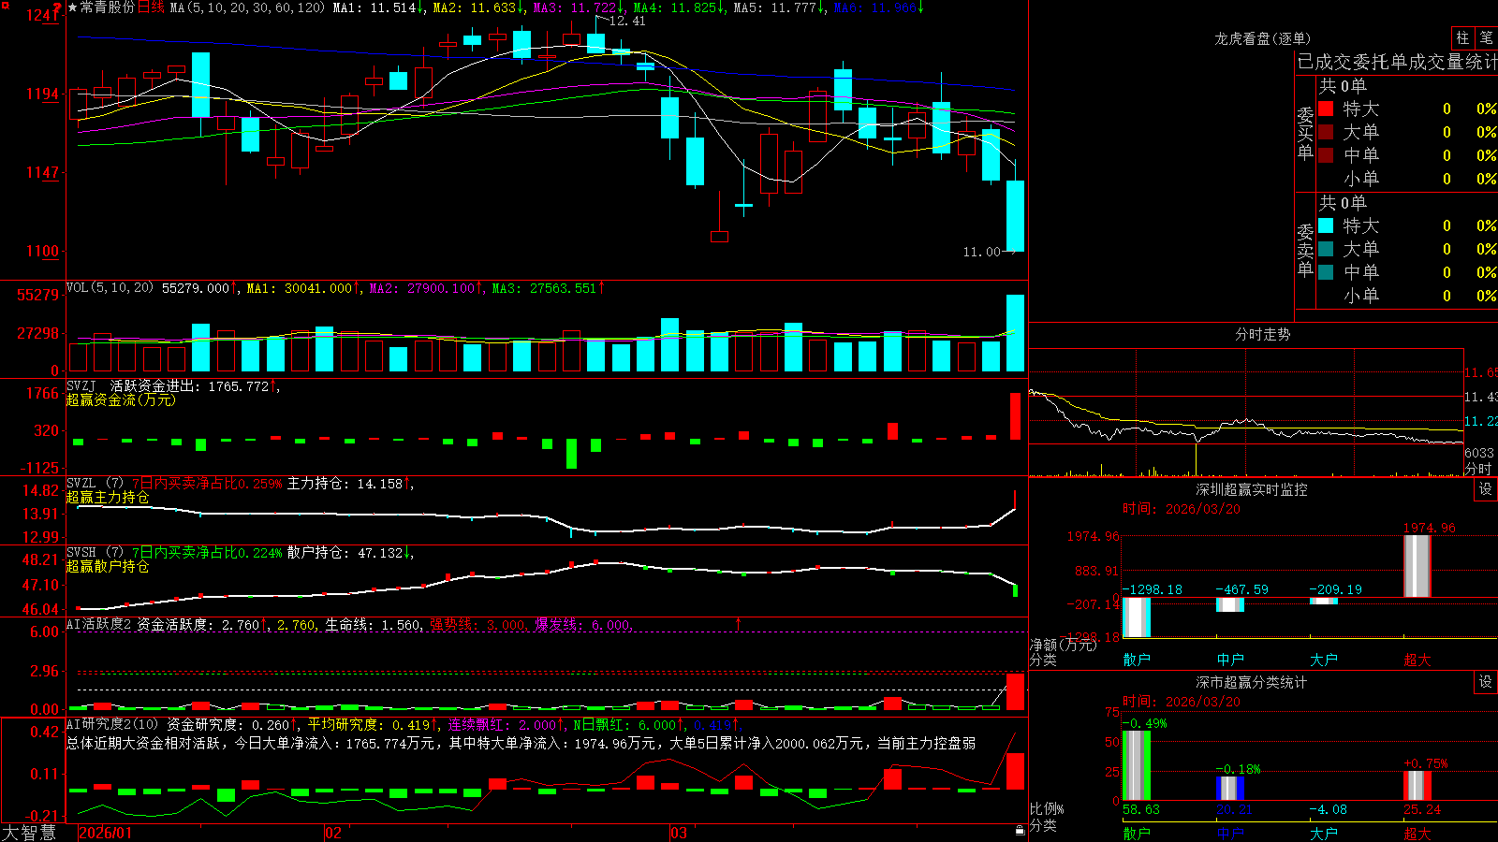
Task: Click the 深市超赢分类统计 panel title
Action: [x=1251, y=682]
